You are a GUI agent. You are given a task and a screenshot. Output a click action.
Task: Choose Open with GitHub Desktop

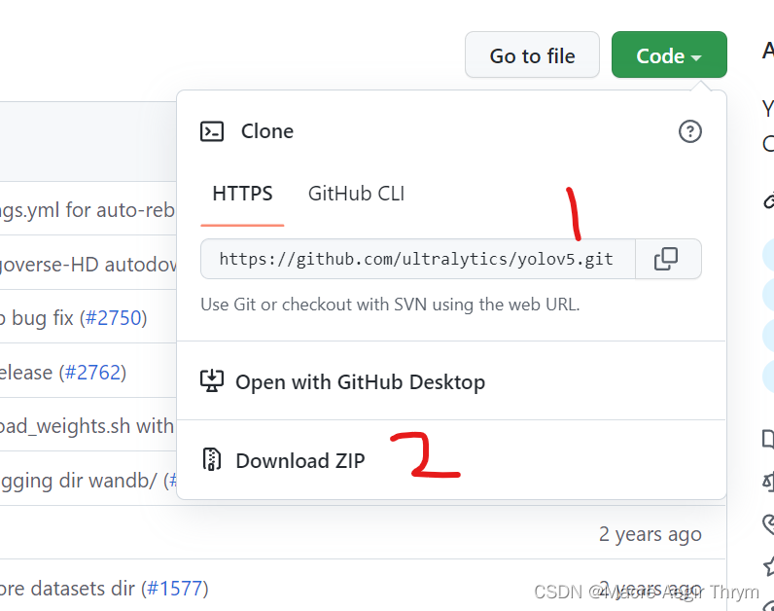point(361,382)
